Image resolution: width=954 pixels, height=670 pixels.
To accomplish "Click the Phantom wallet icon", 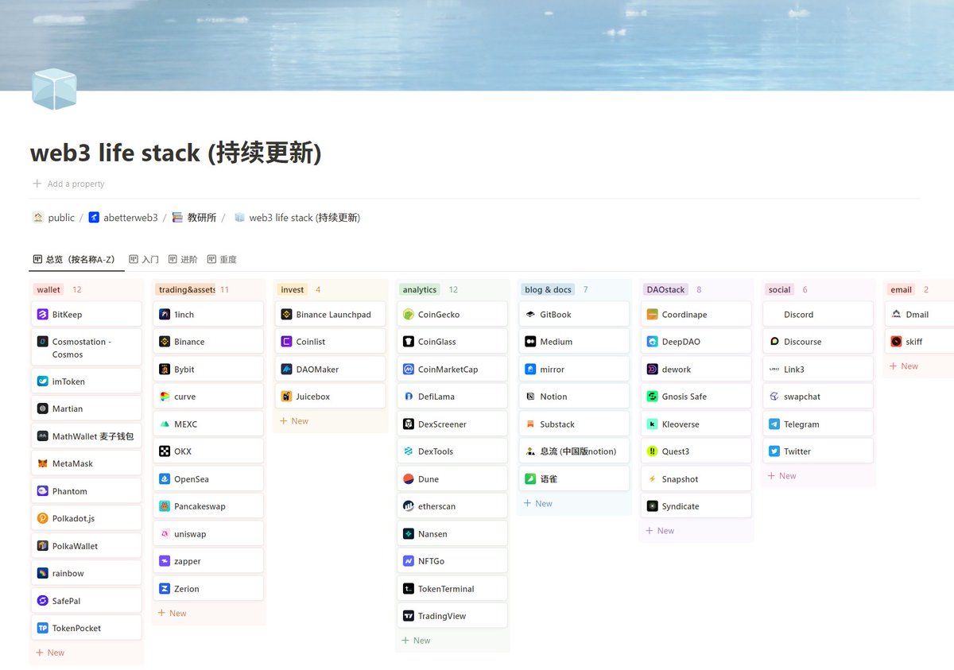I will [x=43, y=491].
